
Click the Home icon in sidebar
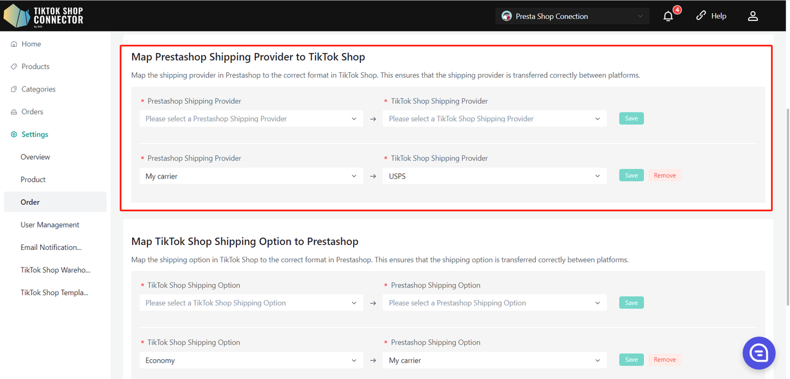point(14,44)
